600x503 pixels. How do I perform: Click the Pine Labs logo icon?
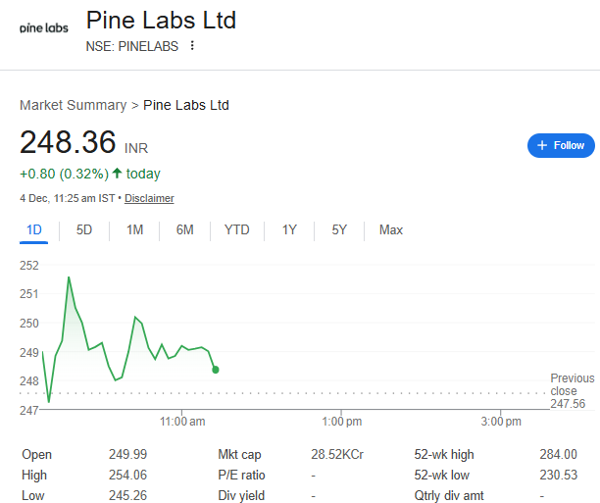point(44,27)
